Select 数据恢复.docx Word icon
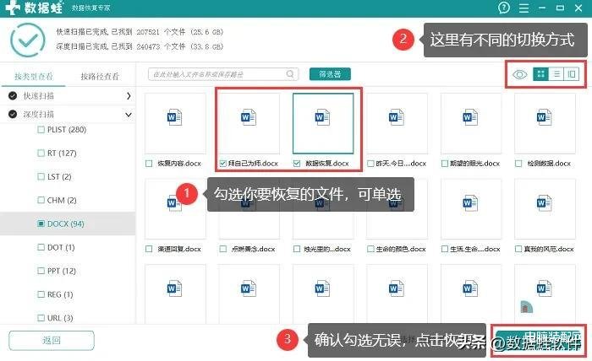592x361 pixels. tap(323, 117)
